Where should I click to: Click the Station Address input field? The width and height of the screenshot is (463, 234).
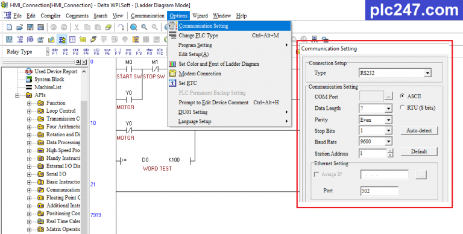(373, 153)
